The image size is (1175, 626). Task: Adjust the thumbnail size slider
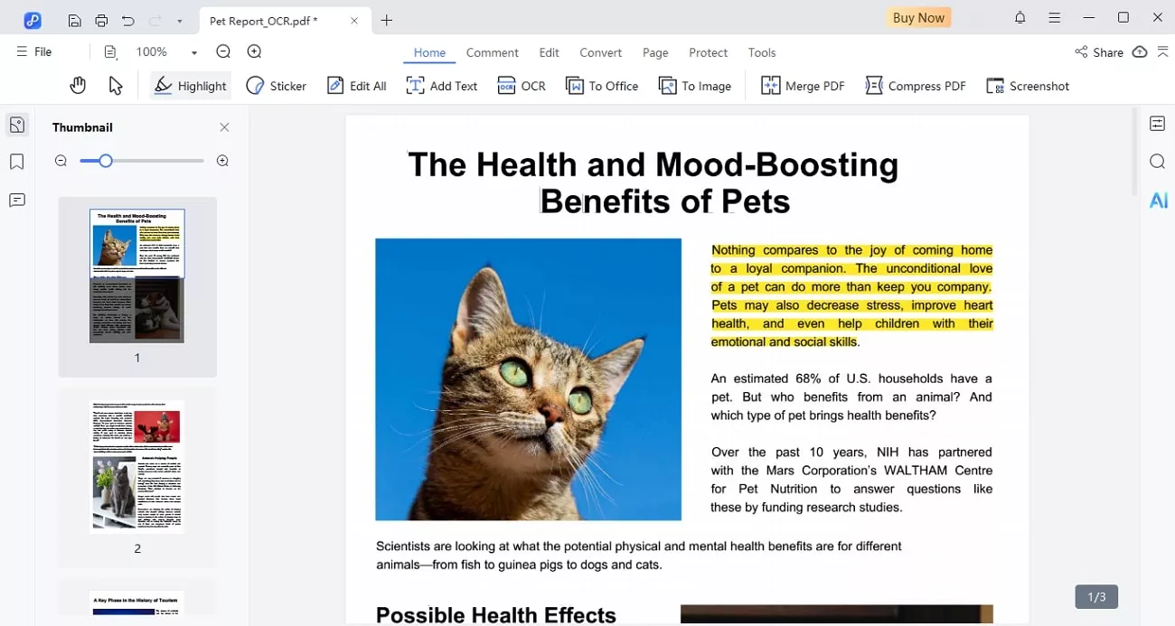[x=106, y=161]
